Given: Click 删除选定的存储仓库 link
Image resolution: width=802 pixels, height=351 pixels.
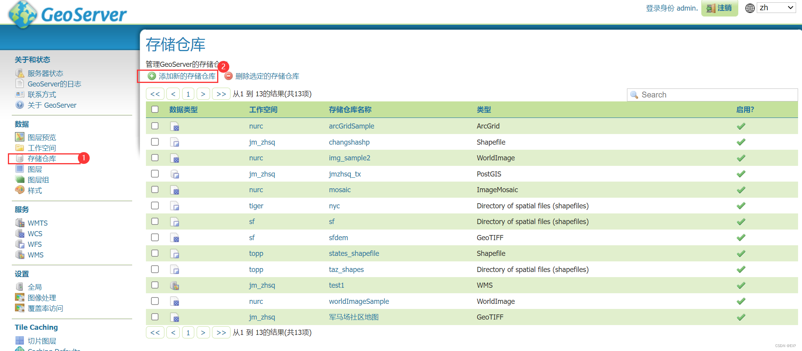Looking at the screenshot, I should 267,76.
